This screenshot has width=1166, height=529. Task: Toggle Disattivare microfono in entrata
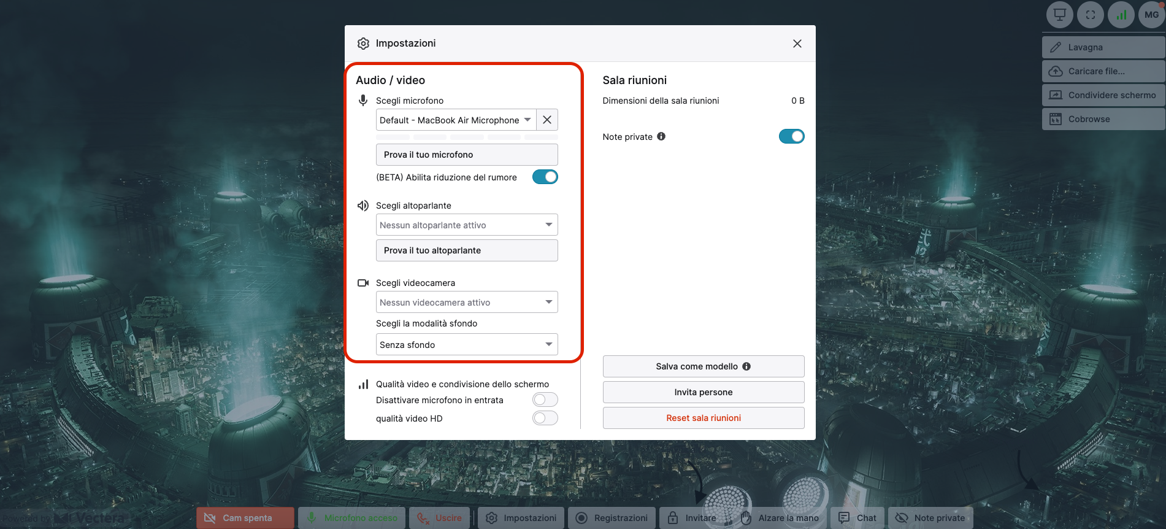[x=545, y=400]
